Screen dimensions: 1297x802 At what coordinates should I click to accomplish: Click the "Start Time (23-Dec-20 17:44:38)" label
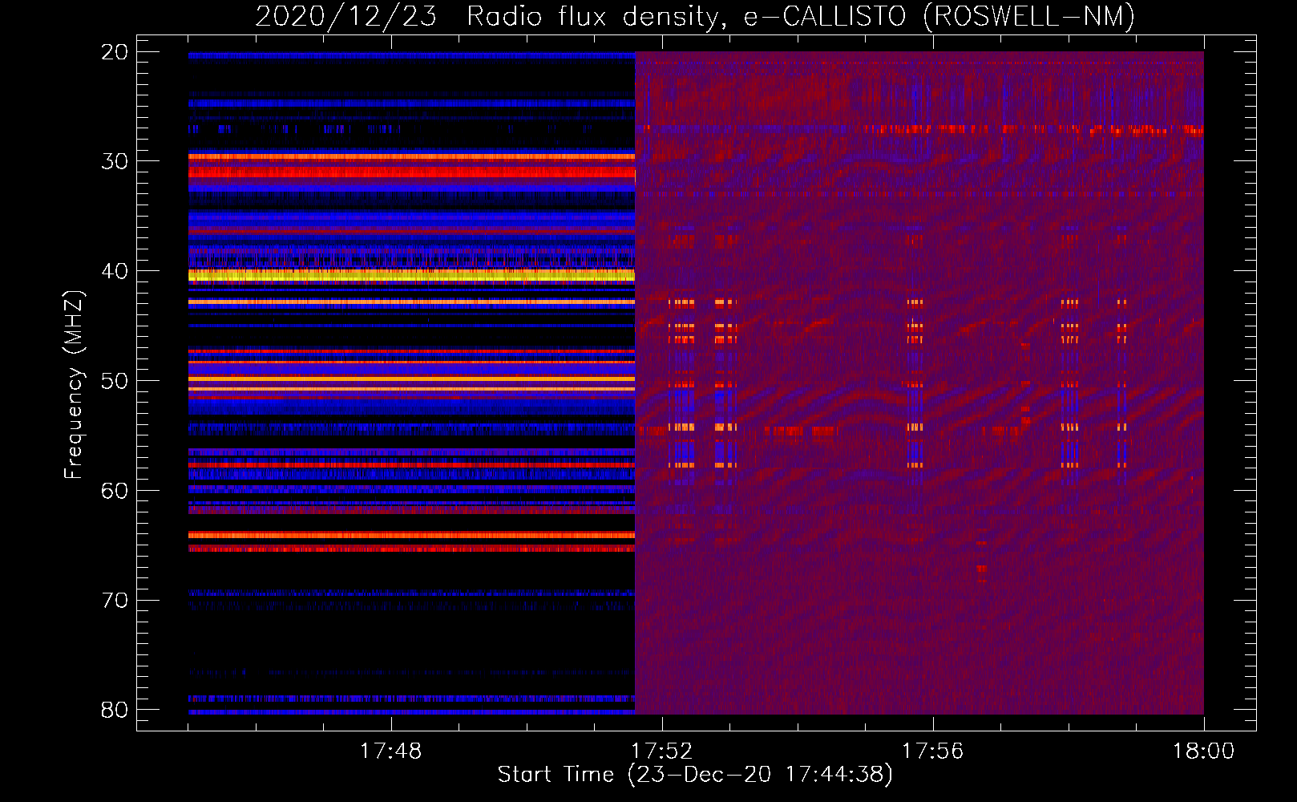click(695, 775)
